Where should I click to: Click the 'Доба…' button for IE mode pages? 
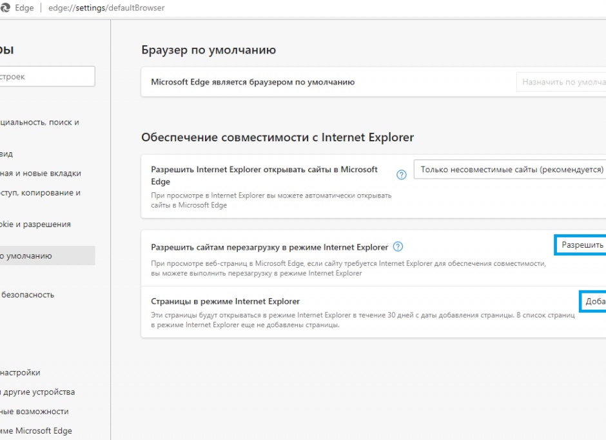593,301
